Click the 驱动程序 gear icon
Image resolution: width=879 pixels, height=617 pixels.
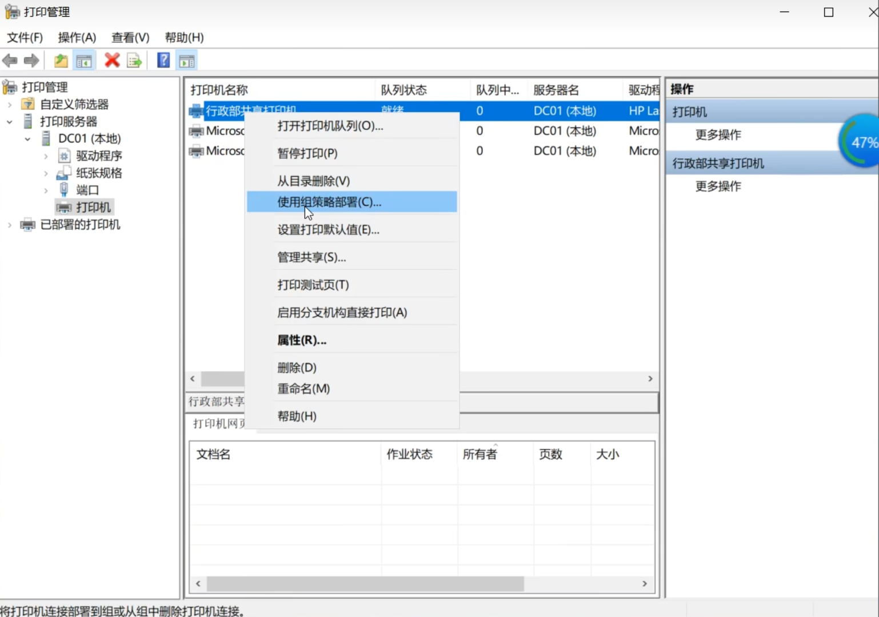click(x=64, y=156)
